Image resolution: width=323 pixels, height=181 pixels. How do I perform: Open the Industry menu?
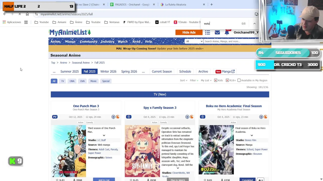click(x=107, y=41)
